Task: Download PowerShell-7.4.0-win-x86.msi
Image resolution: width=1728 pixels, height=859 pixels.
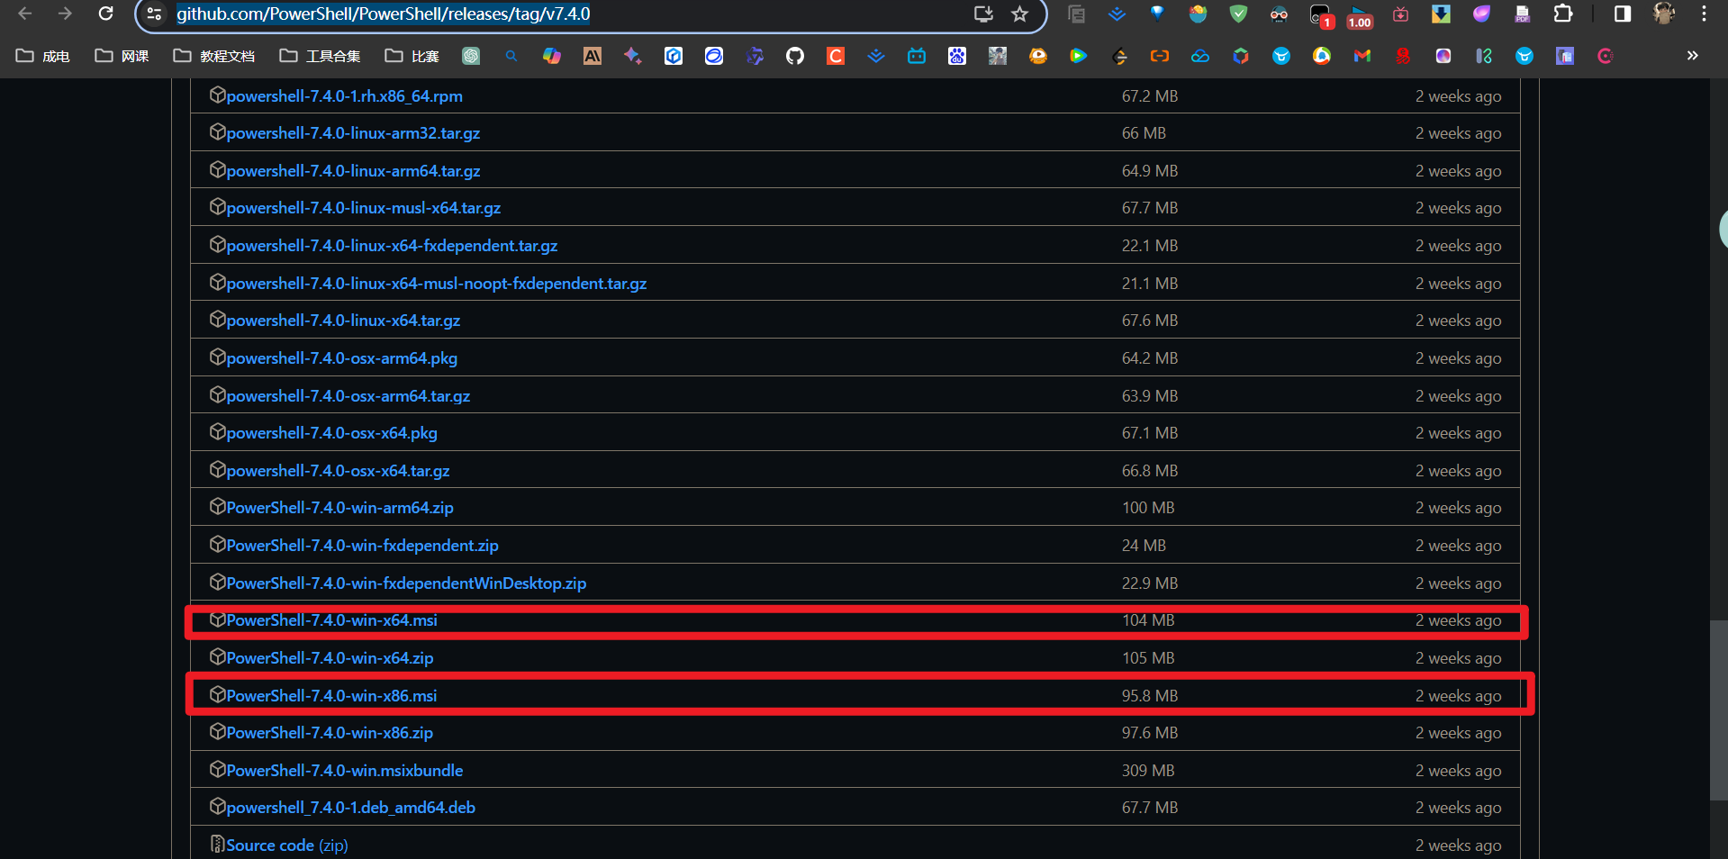Action: 331,696
